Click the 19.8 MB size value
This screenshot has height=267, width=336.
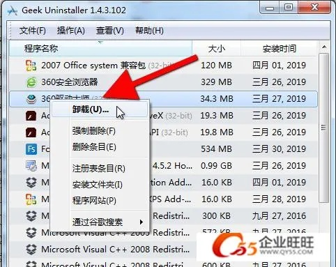coord(217,132)
